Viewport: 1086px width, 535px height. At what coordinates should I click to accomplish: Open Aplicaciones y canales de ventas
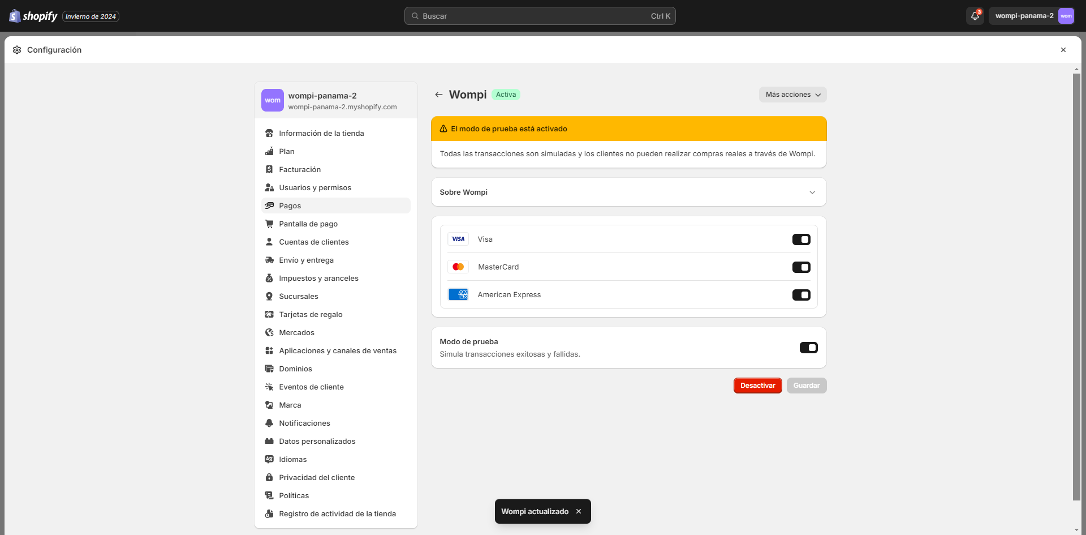click(x=338, y=350)
